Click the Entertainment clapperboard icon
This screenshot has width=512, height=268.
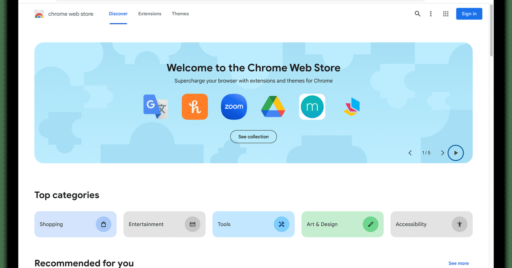click(x=192, y=224)
